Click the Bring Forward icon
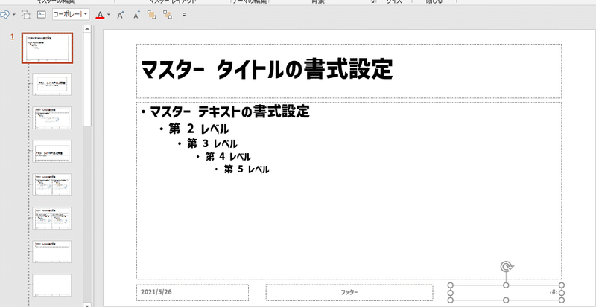 152,15
